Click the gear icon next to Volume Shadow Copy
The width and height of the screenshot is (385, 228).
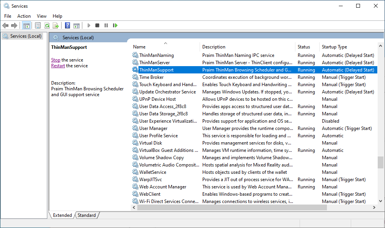[x=135, y=157]
